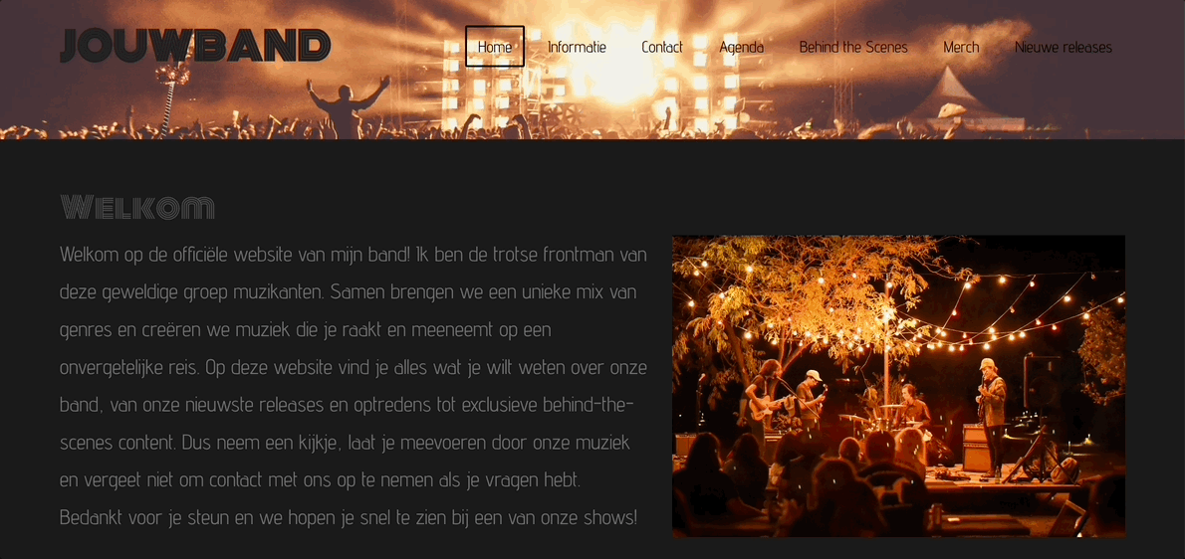
Task: Click the drummer in the band photo
Action: (913, 408)
